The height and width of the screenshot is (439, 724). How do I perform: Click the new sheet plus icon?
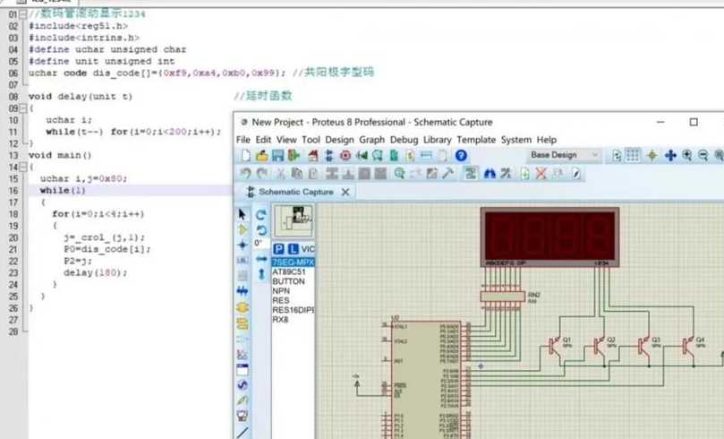click(524, 174)
